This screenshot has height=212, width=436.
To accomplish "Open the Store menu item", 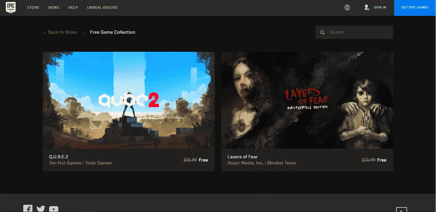I will pyautogui.click(x=33, y=7).
